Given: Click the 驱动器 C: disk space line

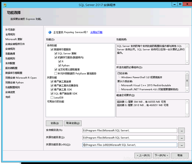Looking at the screenshot, I should [141, 102].
